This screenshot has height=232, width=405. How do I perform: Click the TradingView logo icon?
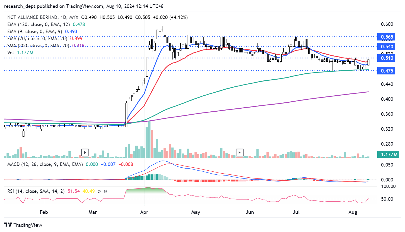pos(8,225)
